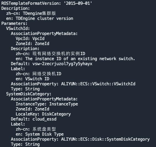The width and height of the screenshot is (156, 147).
Task: Click the SystemDiskCategory parameter name
Action: [29, 94]
